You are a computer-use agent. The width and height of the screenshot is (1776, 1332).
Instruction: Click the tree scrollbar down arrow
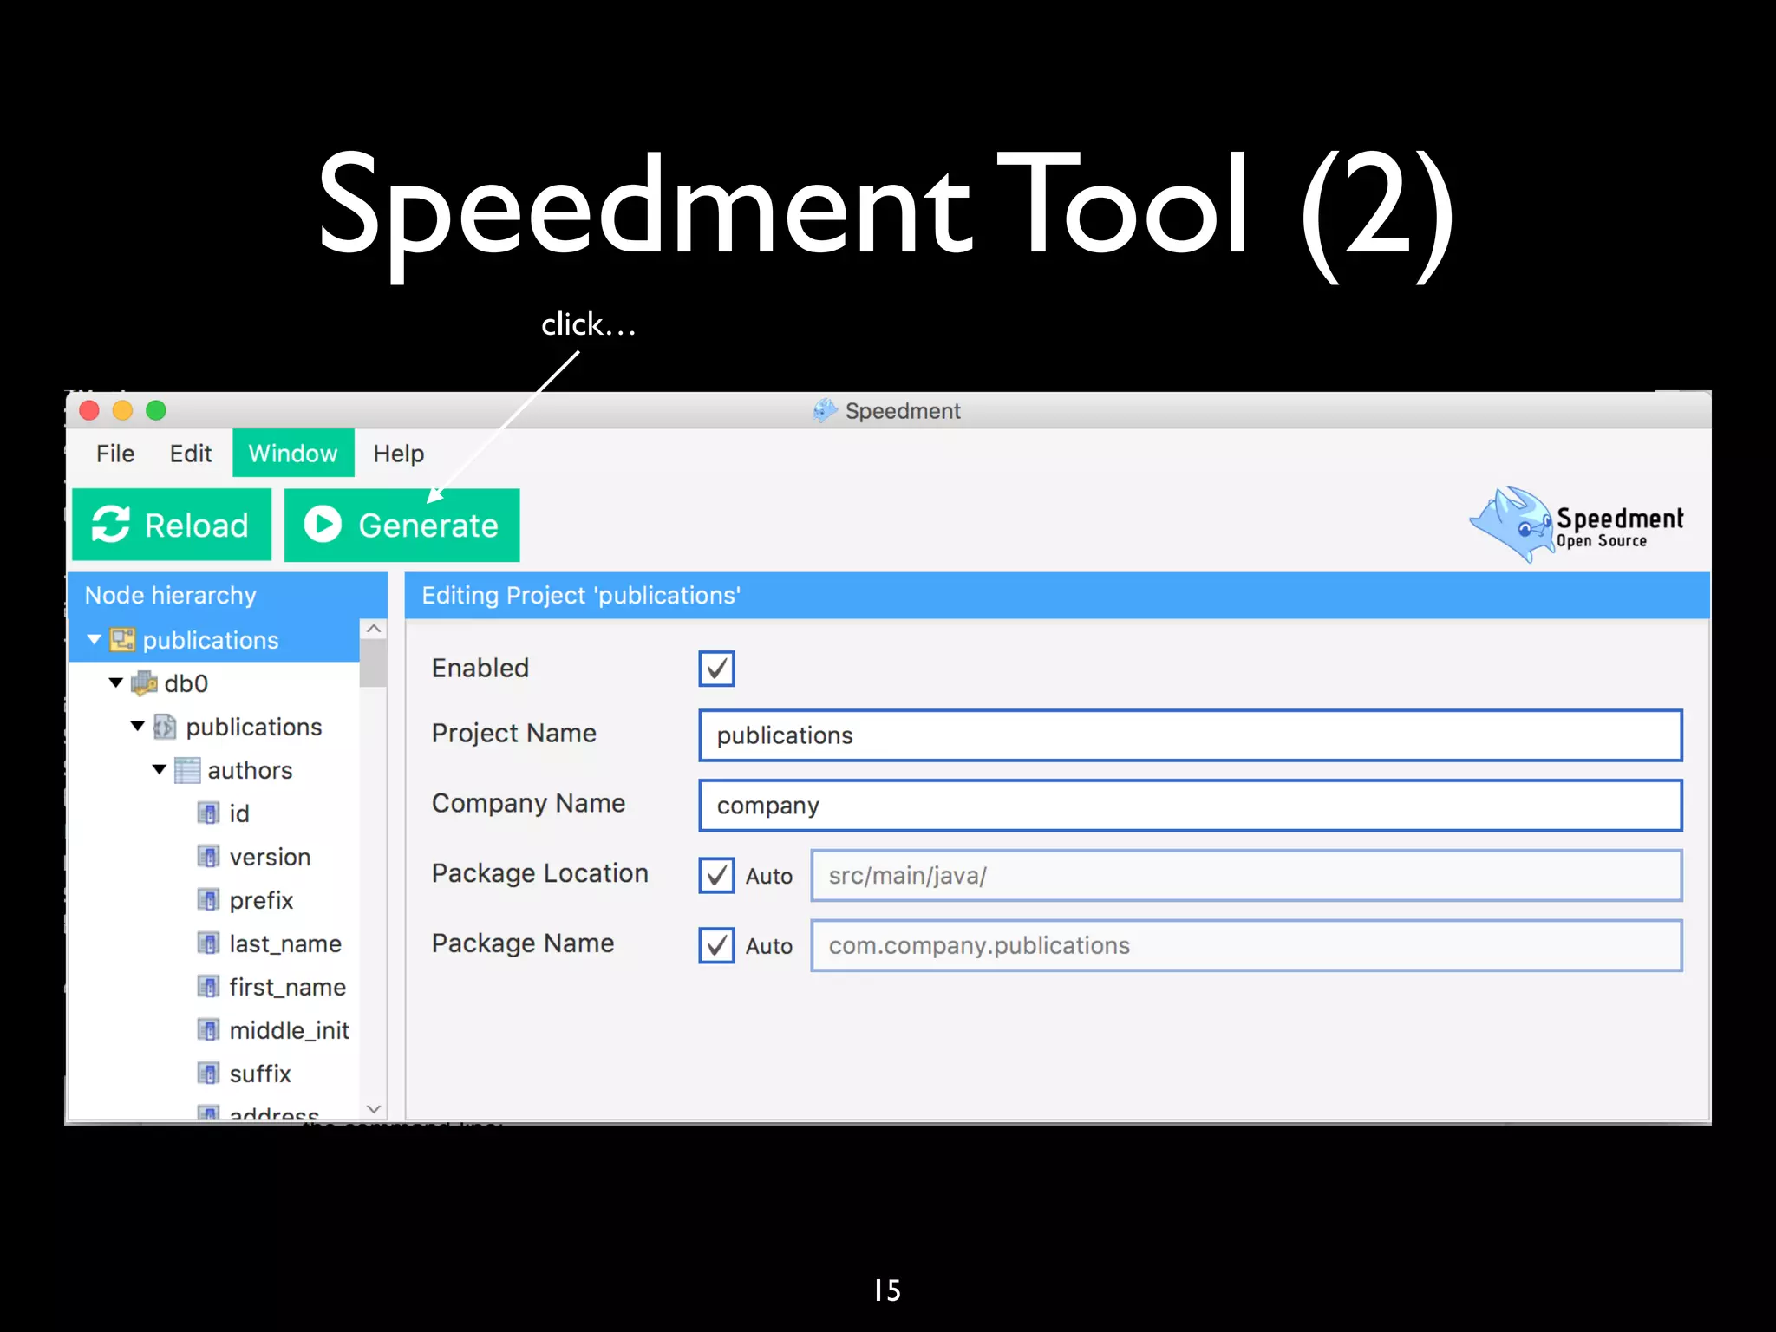coord(374,1109)
